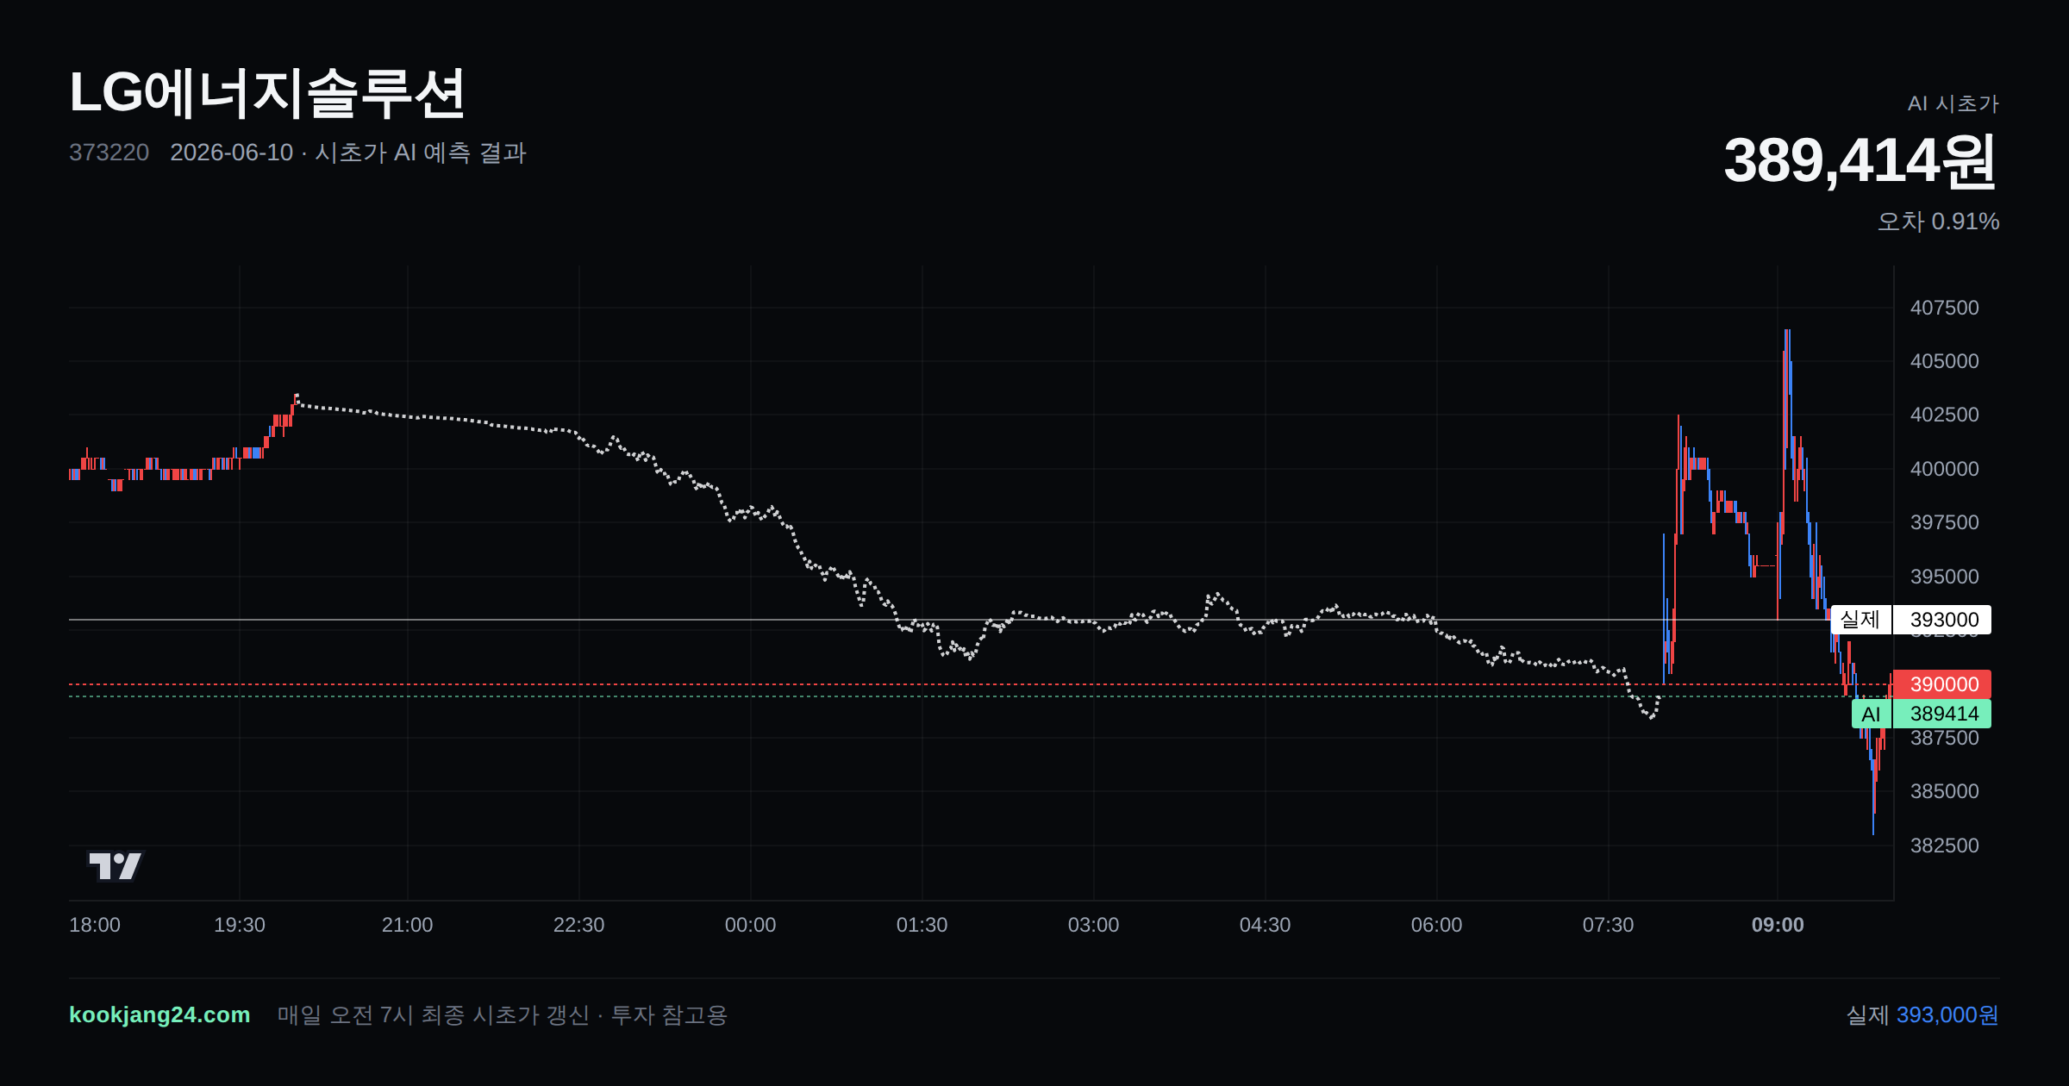The width and height of the screenshot is (2069, 1086).
Task: Click the 397500 price axis label
Action: (x=1944, y=522)
